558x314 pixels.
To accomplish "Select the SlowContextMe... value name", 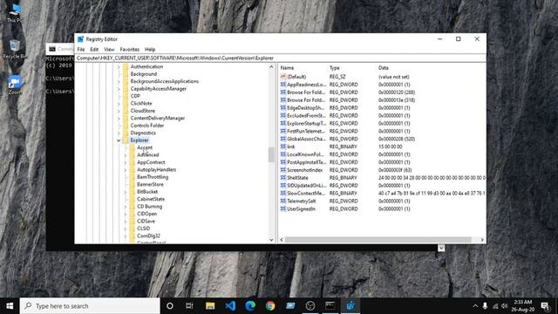I will tap(306, 194).
